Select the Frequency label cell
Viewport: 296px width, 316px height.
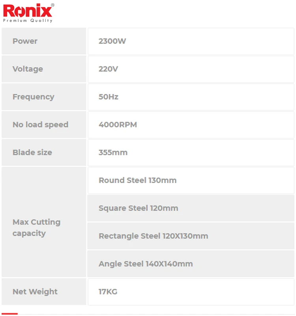pos(44,97)
